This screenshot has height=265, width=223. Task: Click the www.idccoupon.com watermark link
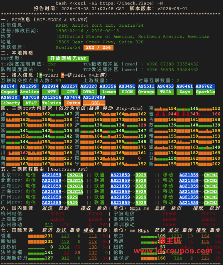coord(173,251)
